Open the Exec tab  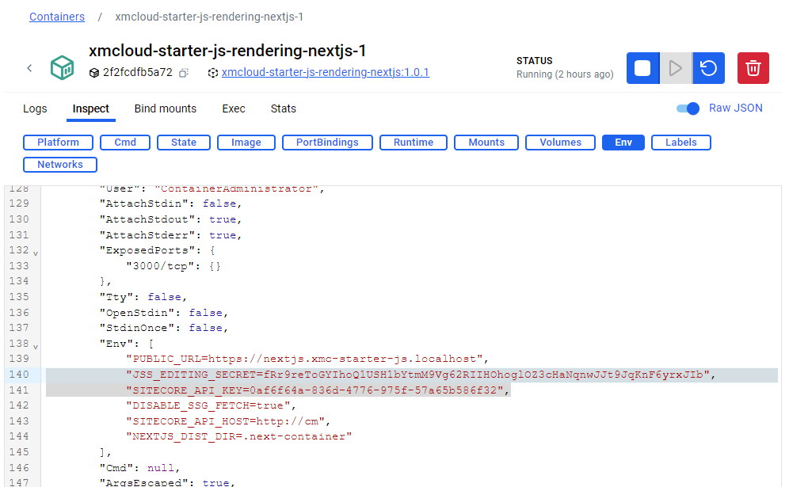click(234, 108)
